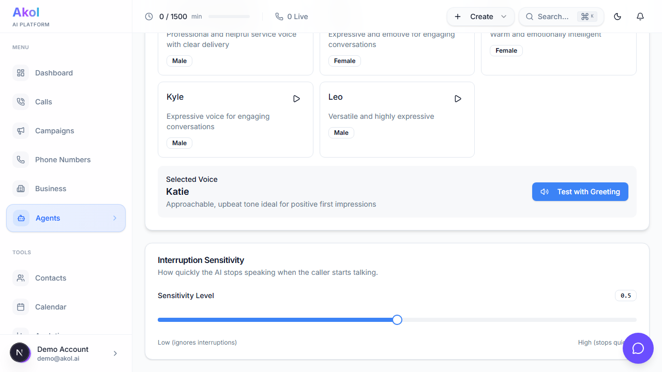Click Test with Greeting button
This screenshot has width=662, height=372.
(x=580, y=192)
